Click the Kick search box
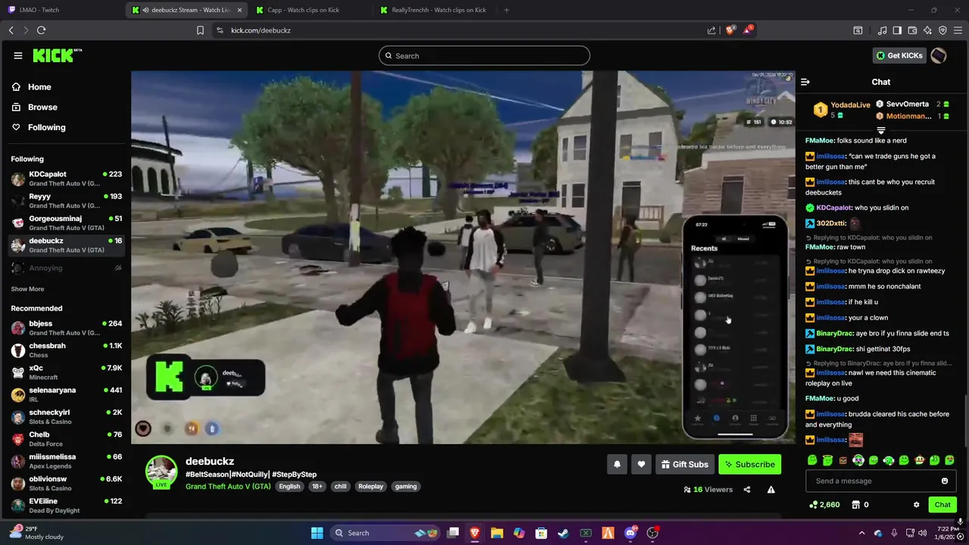The width and height of the screenshot is (969, 545). [484, 55]
